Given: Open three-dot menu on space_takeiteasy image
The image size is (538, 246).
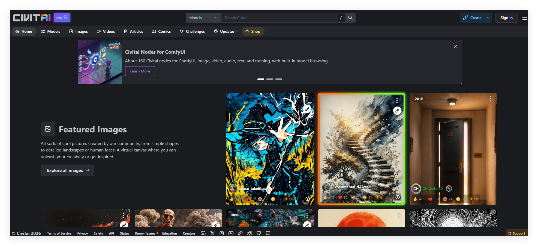Looking at the screenshot, I should (307, 99).
